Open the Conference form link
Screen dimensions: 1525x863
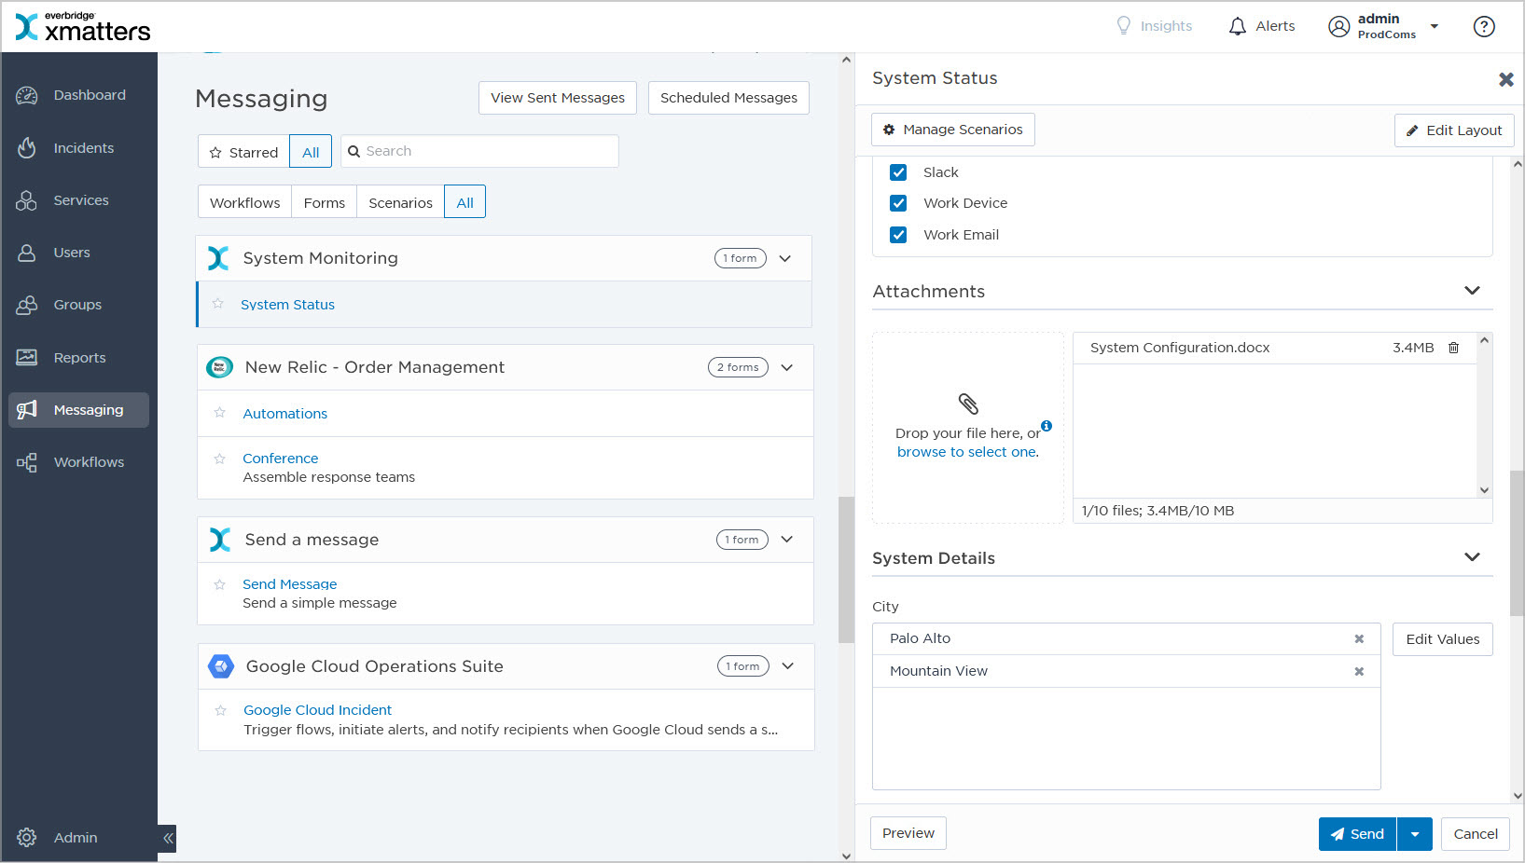pos(281,459)
